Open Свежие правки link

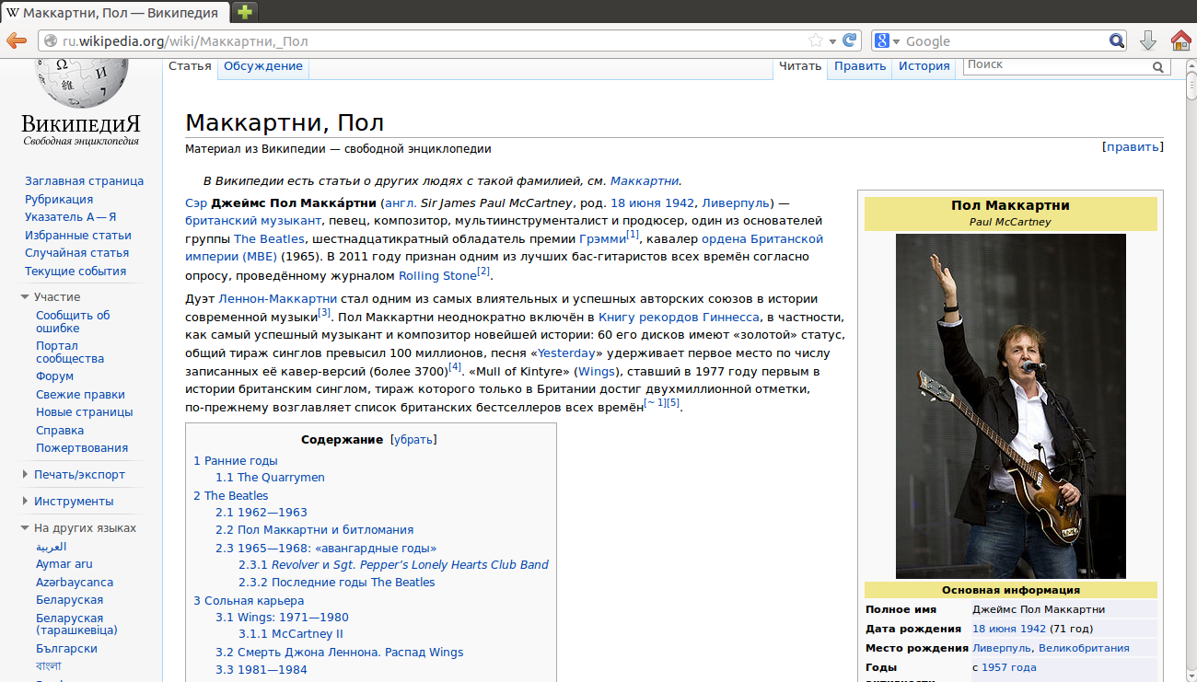coord(80,394)
